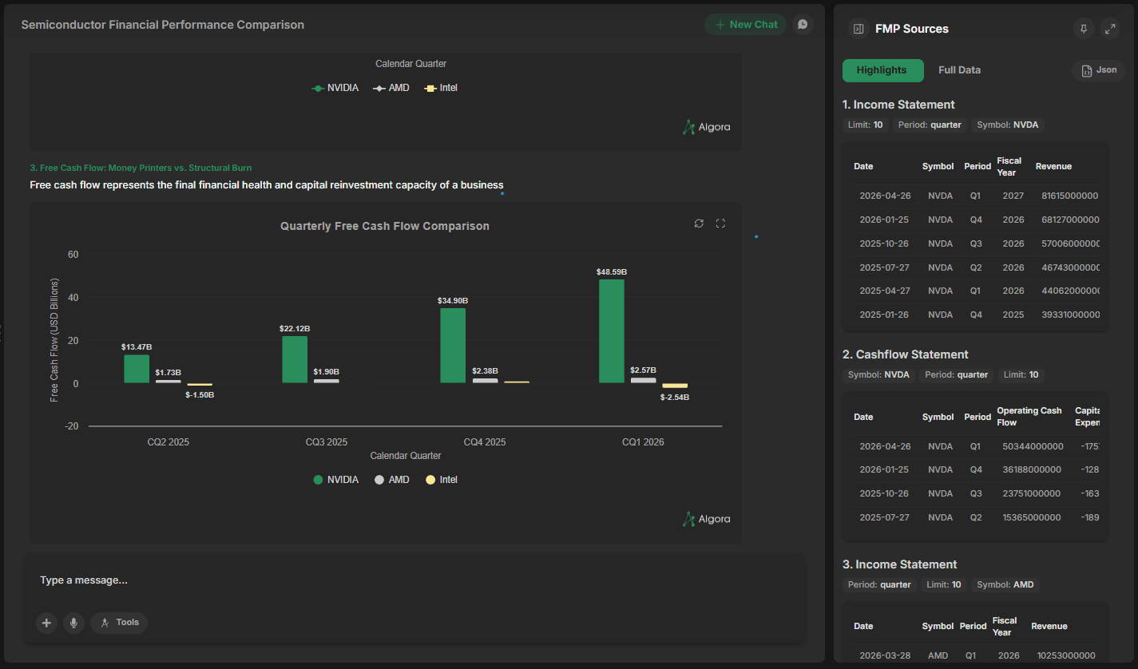This screenshot has width=1138, height=669.
Task: Click the 'Operating Cash Flow' column header
Action: pos(1029,417)
